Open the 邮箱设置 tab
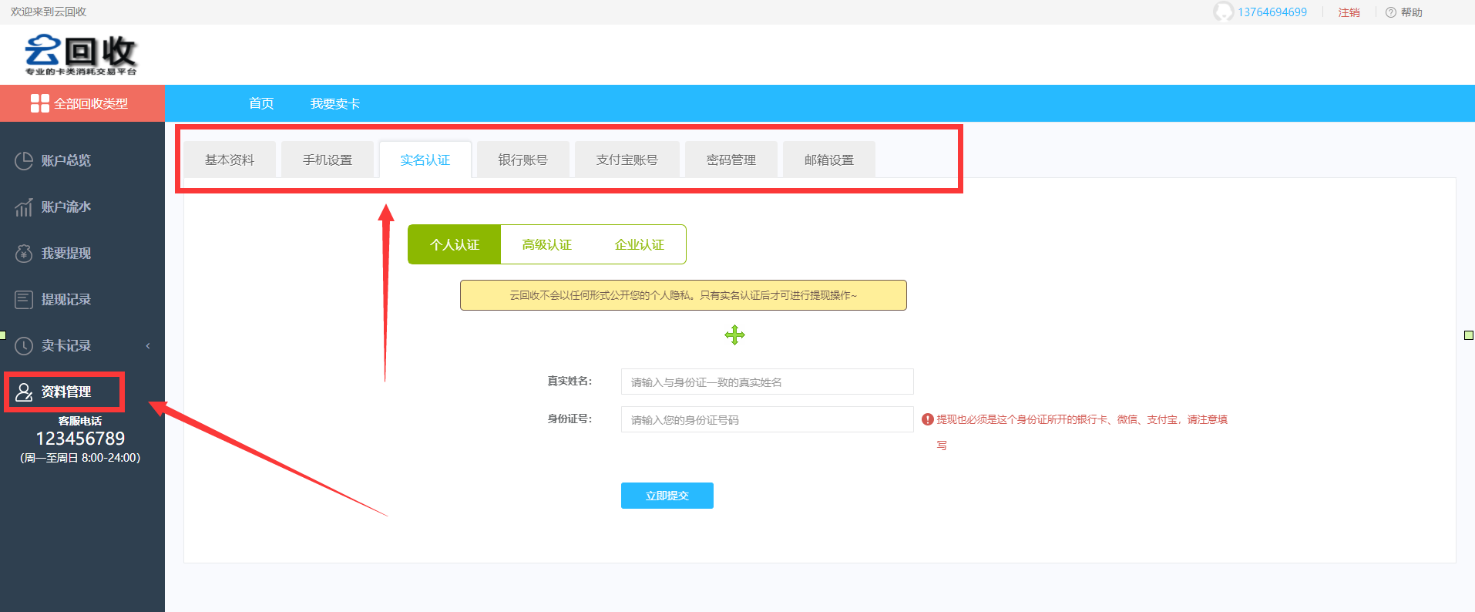This screenshot has width=1475, height=612. [829, 160]
